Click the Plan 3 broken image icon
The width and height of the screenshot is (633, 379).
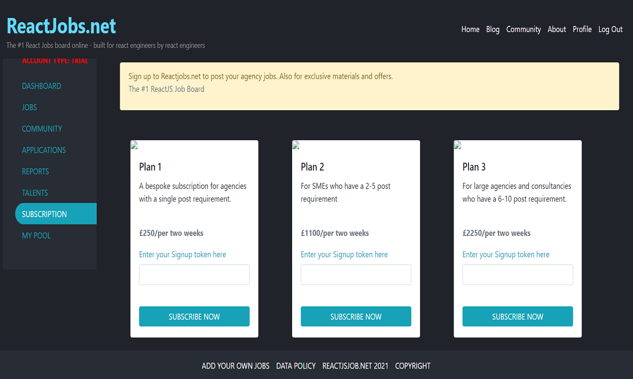pos(458,145)
